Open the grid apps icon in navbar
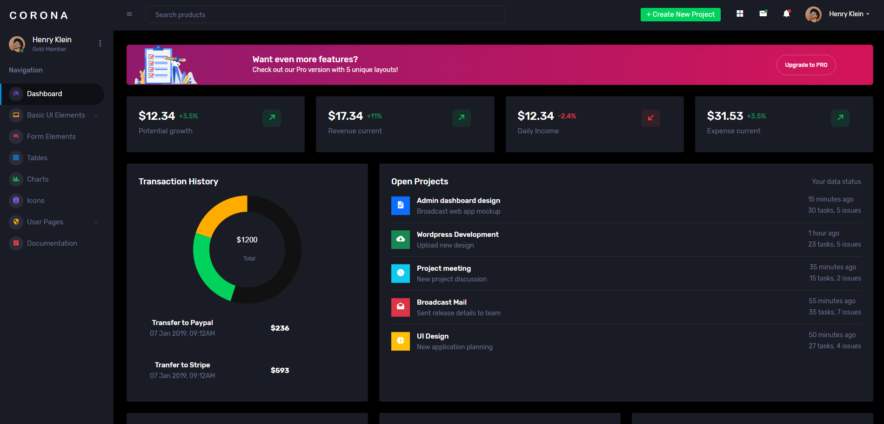 [x=740, y=14]
